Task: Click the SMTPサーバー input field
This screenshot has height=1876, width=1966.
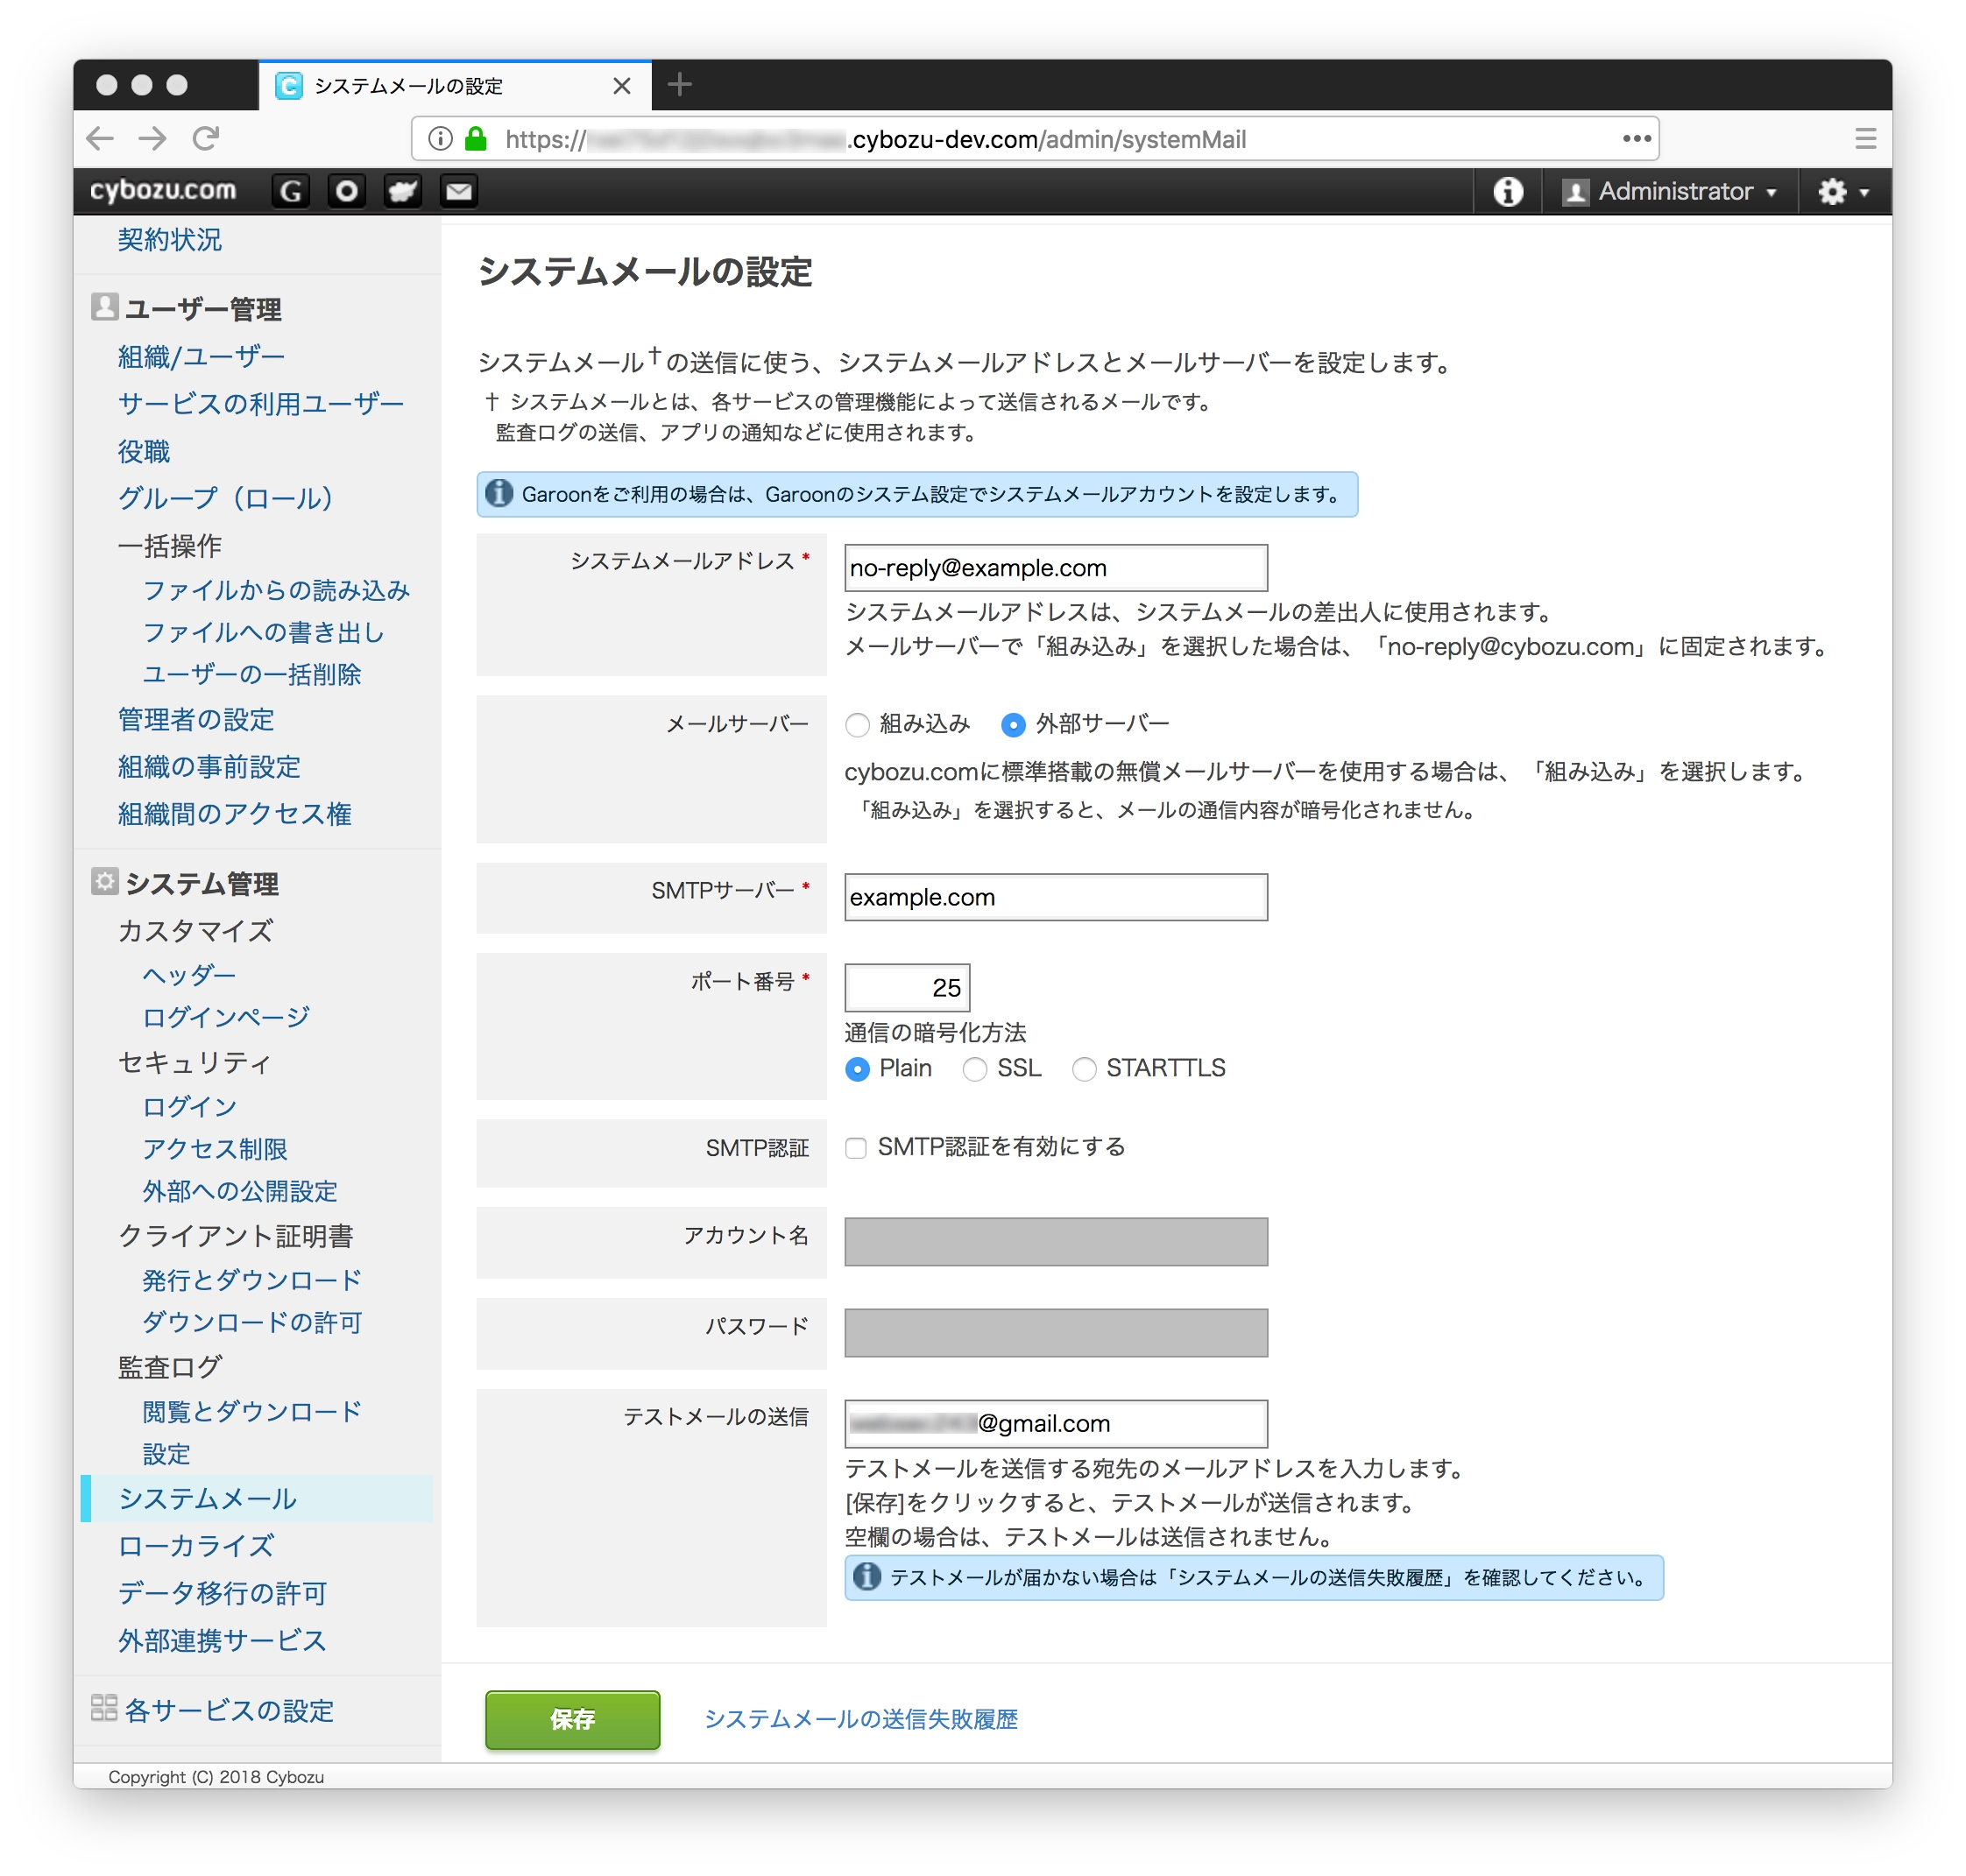Action: (1056, 897)
